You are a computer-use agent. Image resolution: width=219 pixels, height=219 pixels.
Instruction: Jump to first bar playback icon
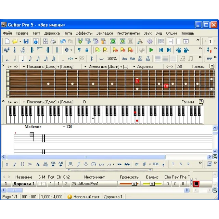click(x=161, y=50)
